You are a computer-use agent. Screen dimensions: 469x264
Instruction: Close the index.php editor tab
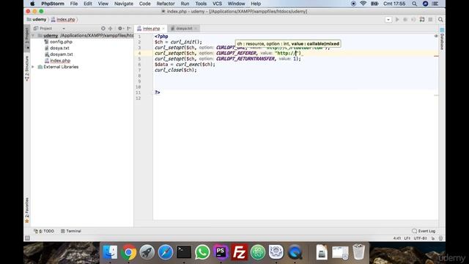(163, 29)
